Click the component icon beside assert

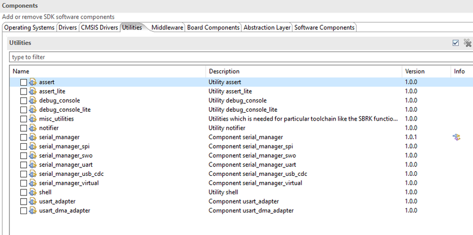point(33,82)
